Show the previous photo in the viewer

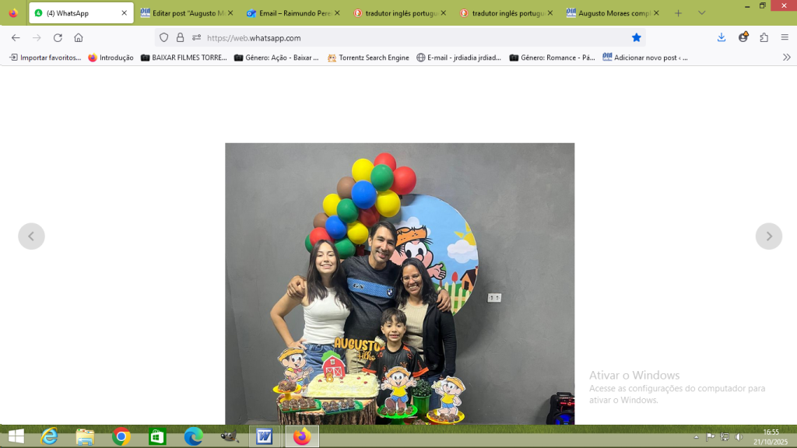pyautogui.click(x=31, y=236)
